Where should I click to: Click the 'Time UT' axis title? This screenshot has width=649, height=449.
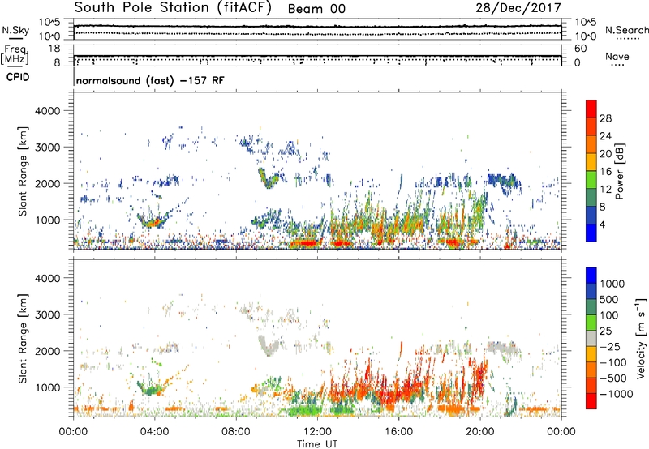(317, 443)
